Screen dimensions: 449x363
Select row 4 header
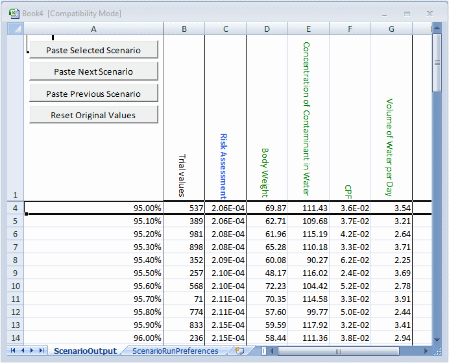[x=16, y=208]
